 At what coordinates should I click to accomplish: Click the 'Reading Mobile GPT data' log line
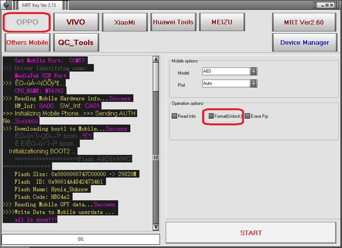[x=59, y=204]
